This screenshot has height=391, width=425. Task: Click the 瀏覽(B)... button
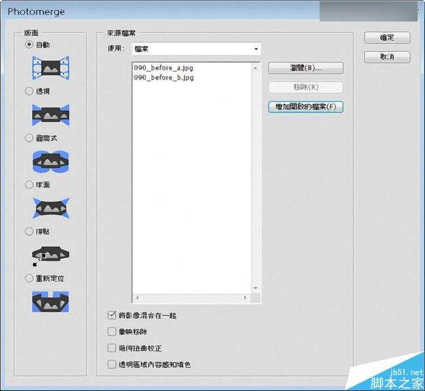[306, 68]
